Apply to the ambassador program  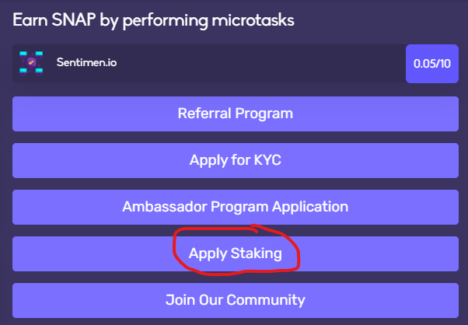coord(235,207)
